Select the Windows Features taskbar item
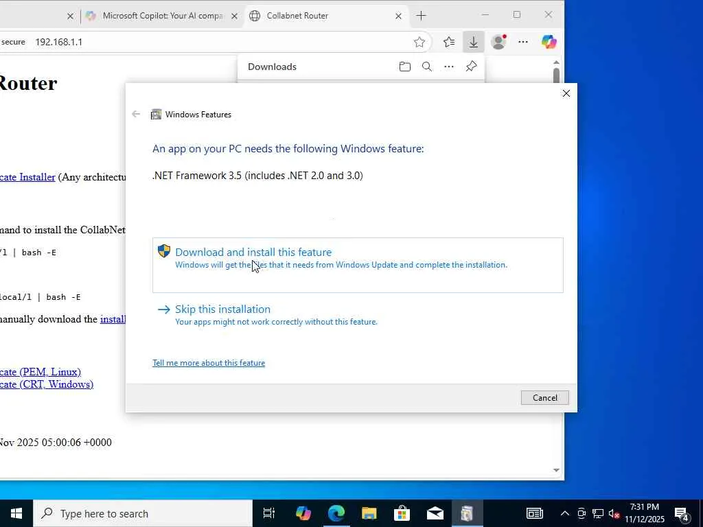 pos(467,513)
